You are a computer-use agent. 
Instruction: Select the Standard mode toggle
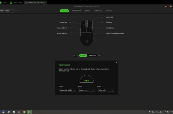(x=83, y=56)
